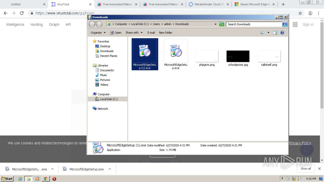Select the schoolprices.jpg thumbnail
The width and height of the screenshot is (324, 182).
(238, 56)
